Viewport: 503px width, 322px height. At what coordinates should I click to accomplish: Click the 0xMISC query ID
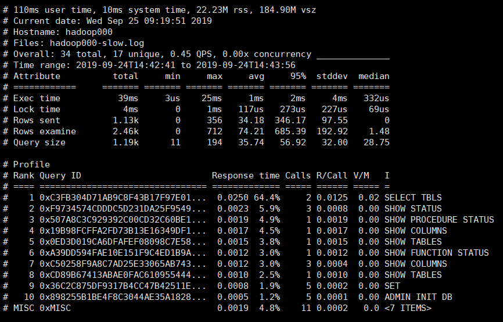click(x=55, y=308)
